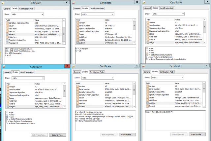Click icon beside Thumbprint algorithm row
This screenshot has height=141, width=211.
click(x=7, y=40)
